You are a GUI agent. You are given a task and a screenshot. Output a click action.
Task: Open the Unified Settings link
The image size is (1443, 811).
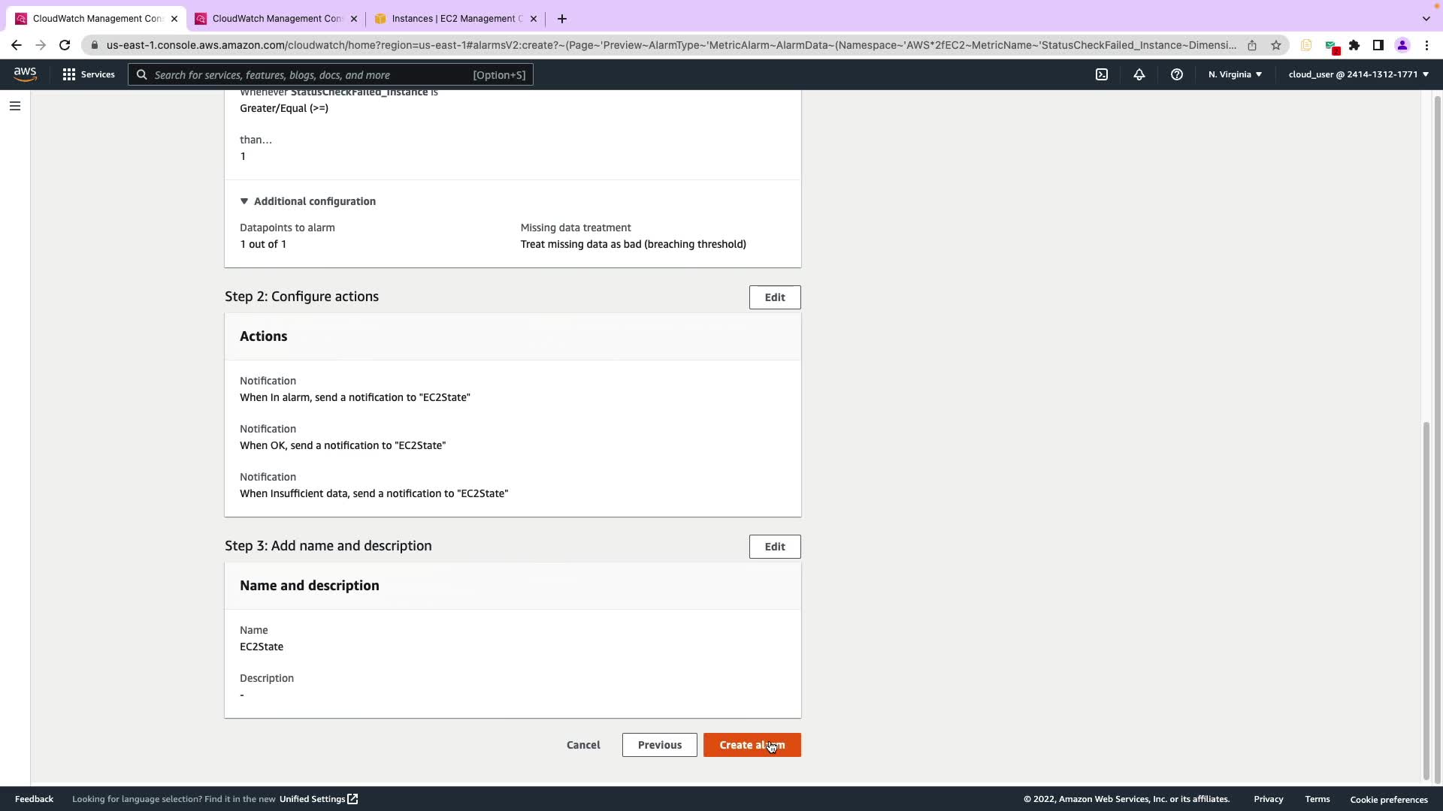[318, 799]
